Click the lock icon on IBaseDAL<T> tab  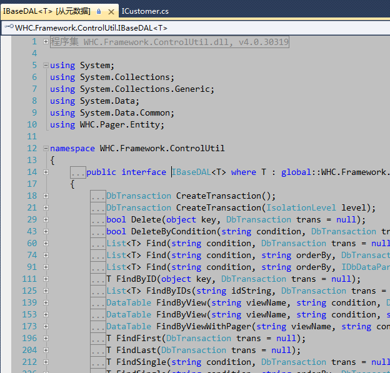click(99, 11)
